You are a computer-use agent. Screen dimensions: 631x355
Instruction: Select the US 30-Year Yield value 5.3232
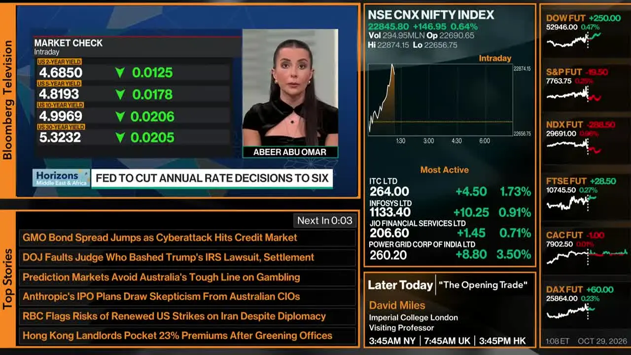[x=60, y=137]
